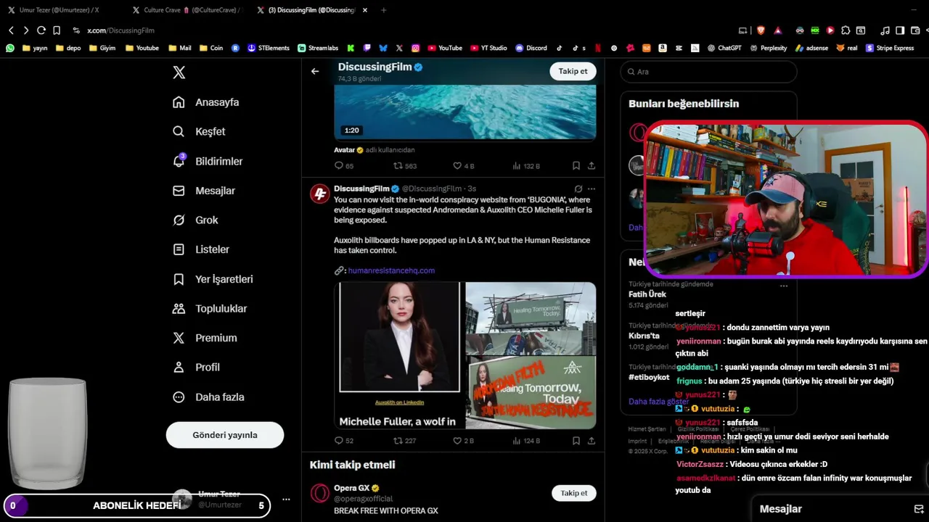Share the BUGONIA post

tap(592, 440)
